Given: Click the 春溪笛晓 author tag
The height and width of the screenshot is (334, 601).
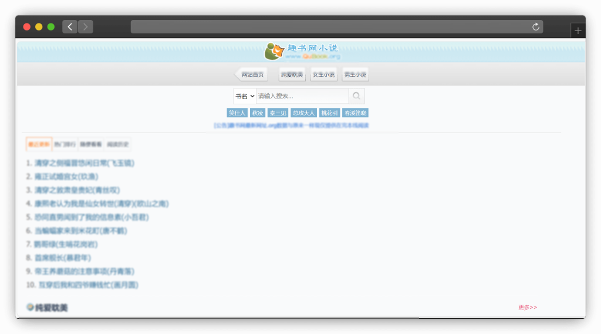Looking at the screenshot, I should 355,113.
